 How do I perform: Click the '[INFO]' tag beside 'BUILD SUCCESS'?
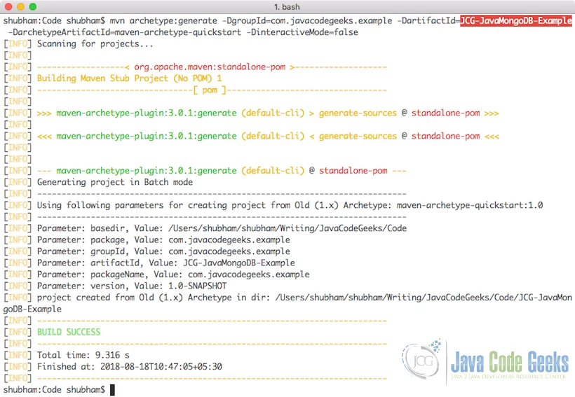click(18, 332)
